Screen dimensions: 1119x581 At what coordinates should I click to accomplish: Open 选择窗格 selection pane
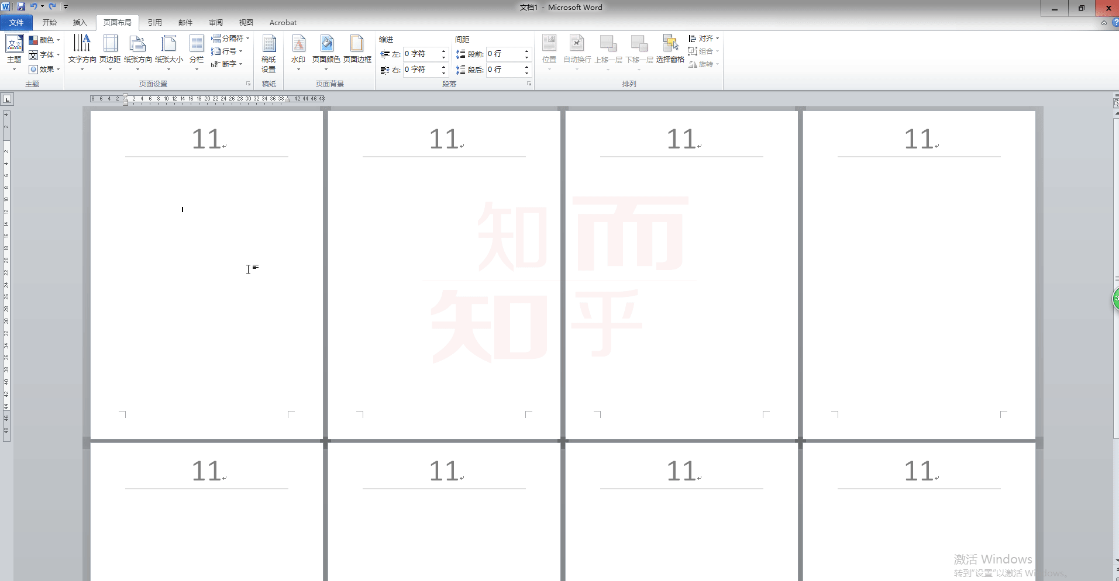click(x=670, y=50)
